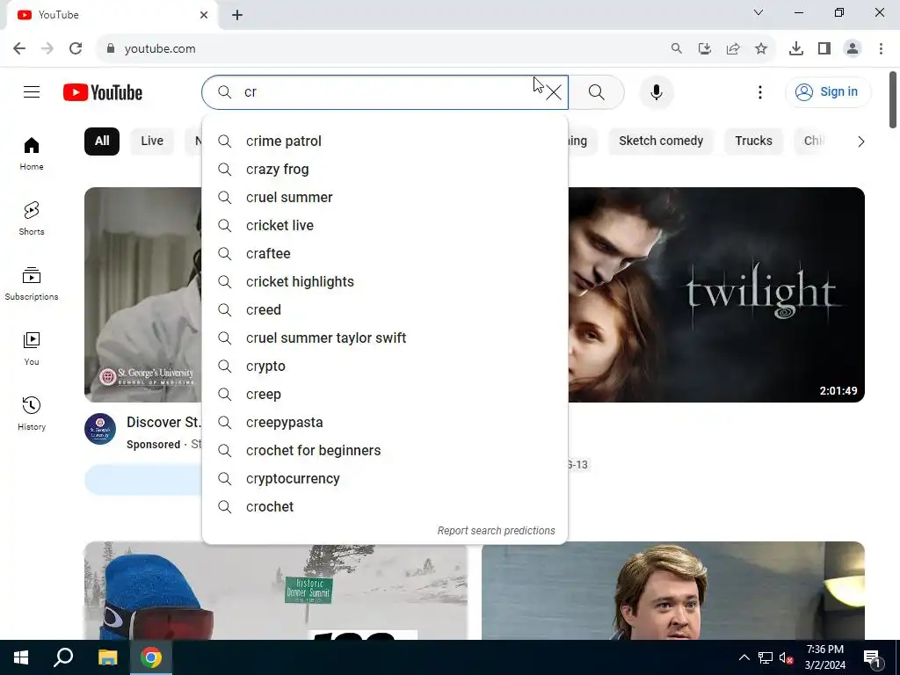Open Chrome downloads
Image resolution: width=900 pixels, height=675 pixels.
pos(796,49)
